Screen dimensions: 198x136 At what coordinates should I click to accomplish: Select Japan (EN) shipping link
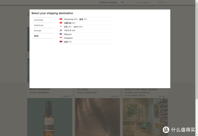tap(78, 27)
